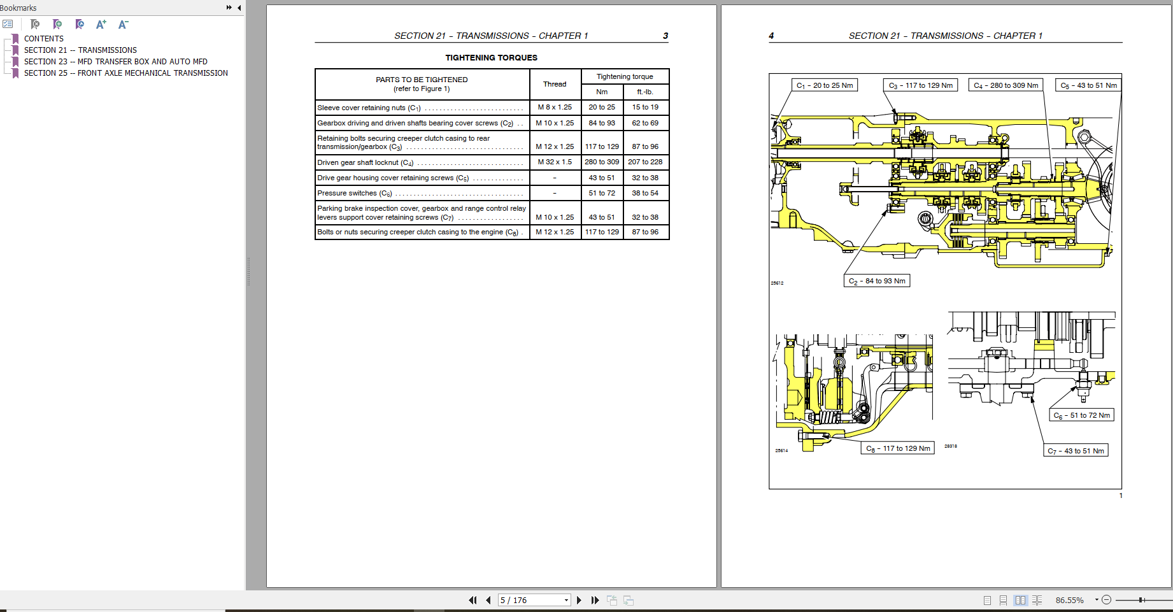Zoom out using the minus magnifier icon
This screenshot has width=1173, height=612.
click(x=1107, y=600)
